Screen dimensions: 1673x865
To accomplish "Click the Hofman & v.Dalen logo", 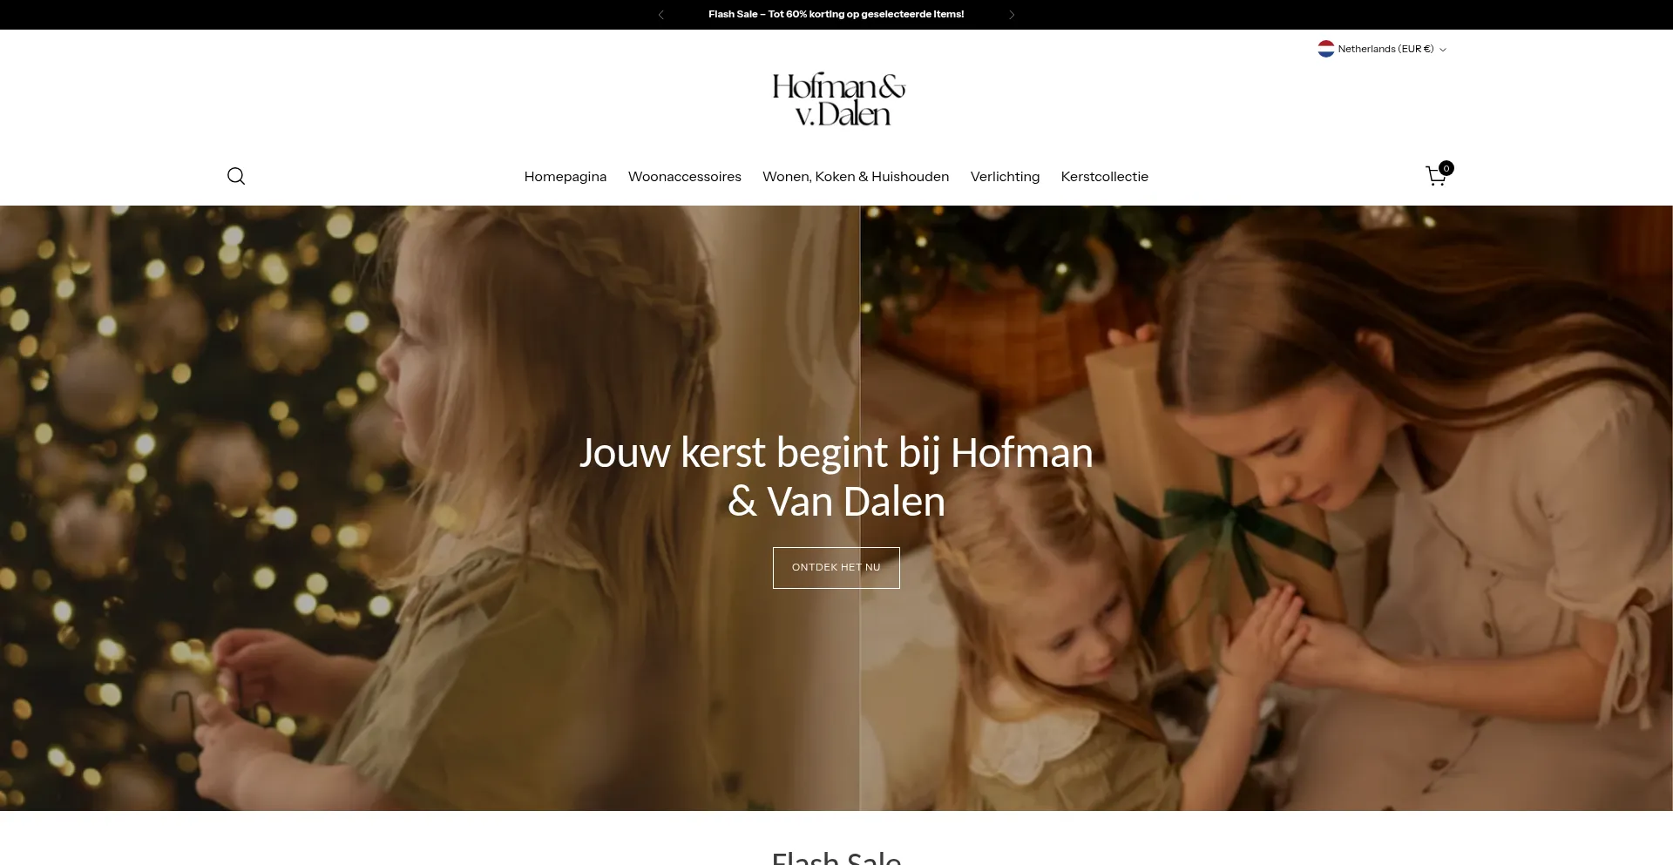I will click(838, 99).
